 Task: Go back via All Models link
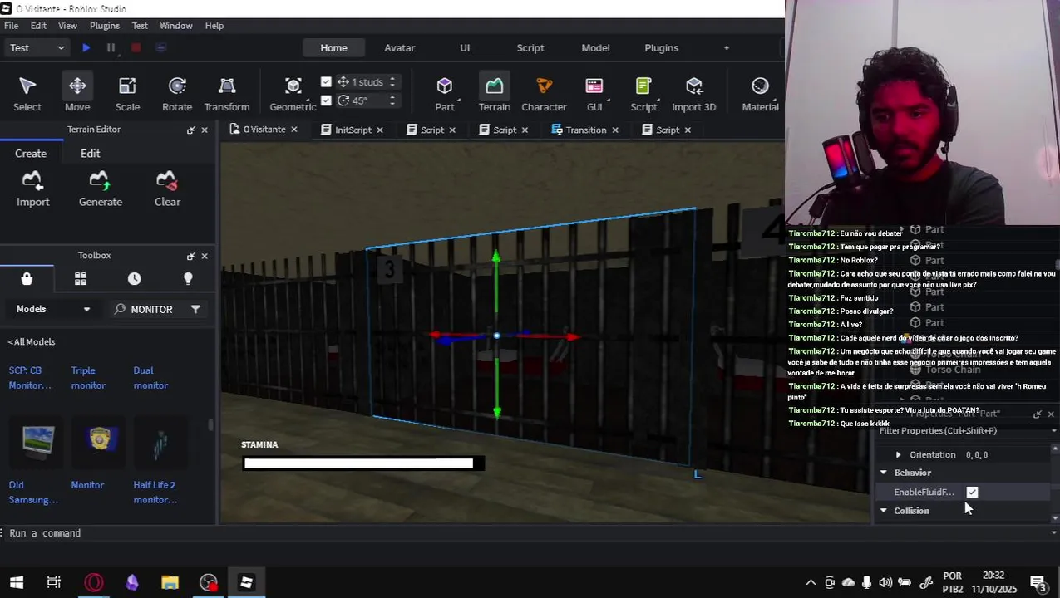point(32,342)
